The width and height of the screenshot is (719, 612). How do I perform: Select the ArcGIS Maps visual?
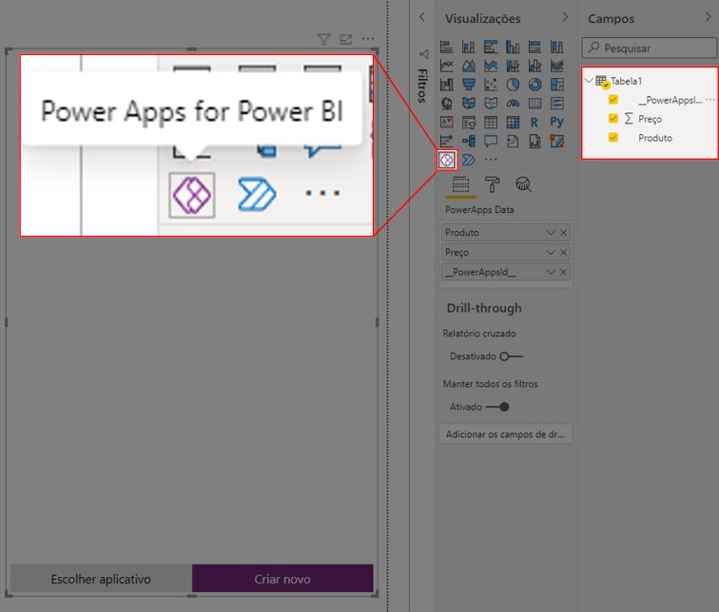(556, 141)
